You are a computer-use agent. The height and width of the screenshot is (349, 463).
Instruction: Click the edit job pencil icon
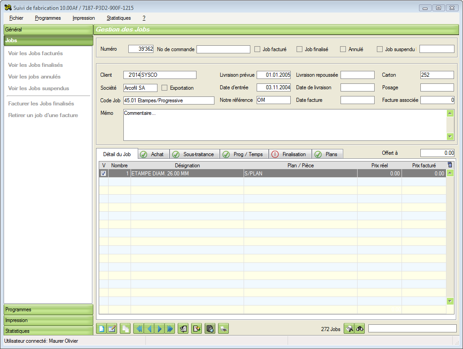pos(112,329)
